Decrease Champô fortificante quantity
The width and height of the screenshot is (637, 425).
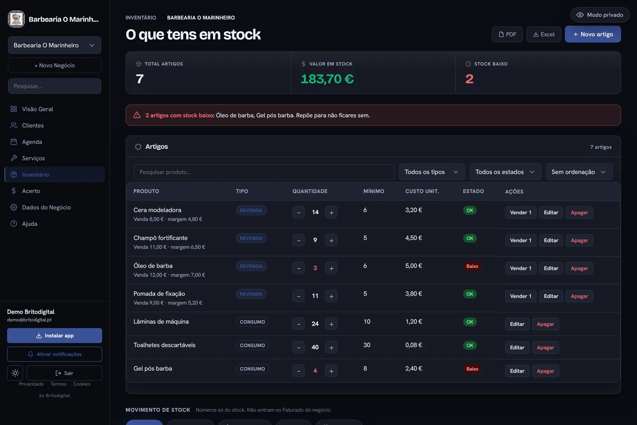(299, 240)
